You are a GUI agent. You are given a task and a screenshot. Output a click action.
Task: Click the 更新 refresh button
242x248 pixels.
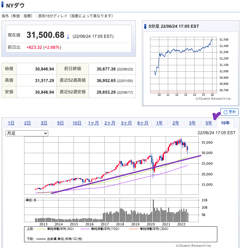[229, 112]
